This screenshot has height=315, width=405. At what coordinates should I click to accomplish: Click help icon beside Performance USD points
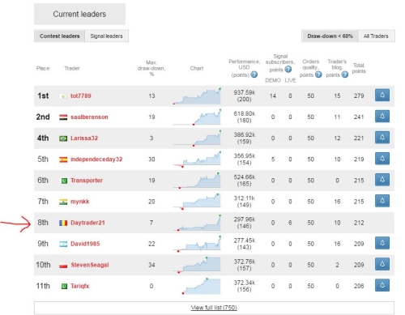pos(254,74)
